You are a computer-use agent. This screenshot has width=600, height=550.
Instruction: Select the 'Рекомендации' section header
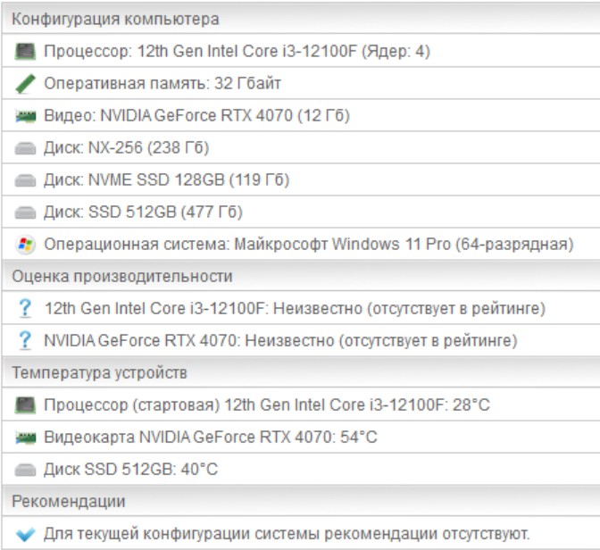[300, 501]
